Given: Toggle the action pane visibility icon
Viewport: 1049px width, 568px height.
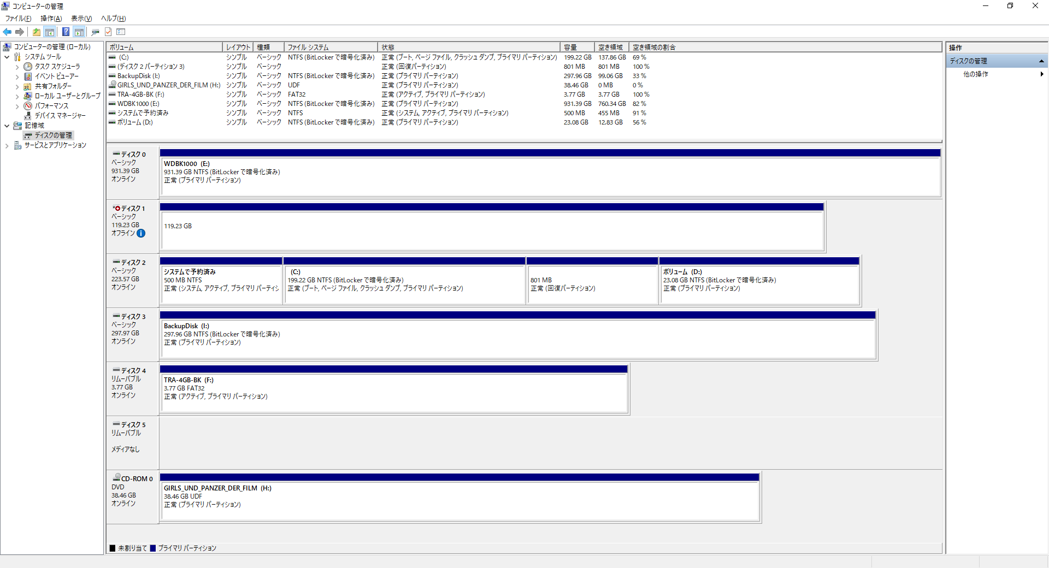Looking at the screenshot, I should tap(79, 32).
